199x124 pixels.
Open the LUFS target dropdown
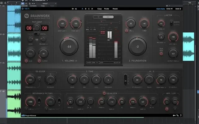pos(116,62)
